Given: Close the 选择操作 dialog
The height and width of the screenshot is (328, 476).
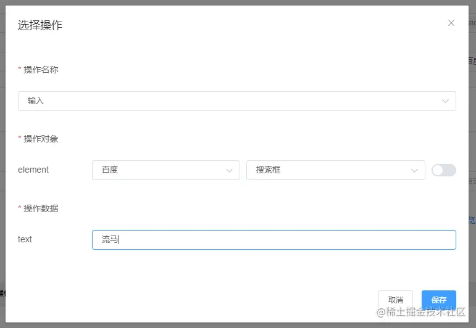Looking at the screenshot, I should pos(451,23).
